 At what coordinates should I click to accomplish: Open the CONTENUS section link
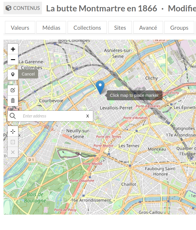(x=23, y=8)
